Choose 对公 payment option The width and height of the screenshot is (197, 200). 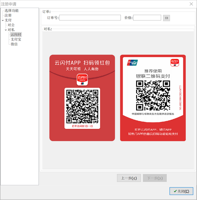point(11,25)
